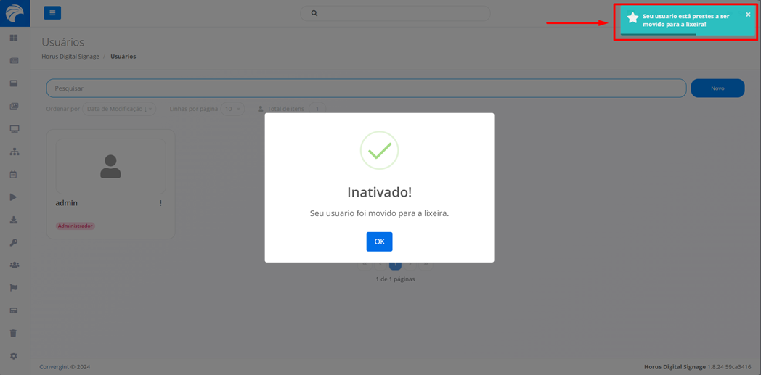Open the play icon in sidebar
The width and height of the screenshot is (761, 375).
tap(14, 197)
